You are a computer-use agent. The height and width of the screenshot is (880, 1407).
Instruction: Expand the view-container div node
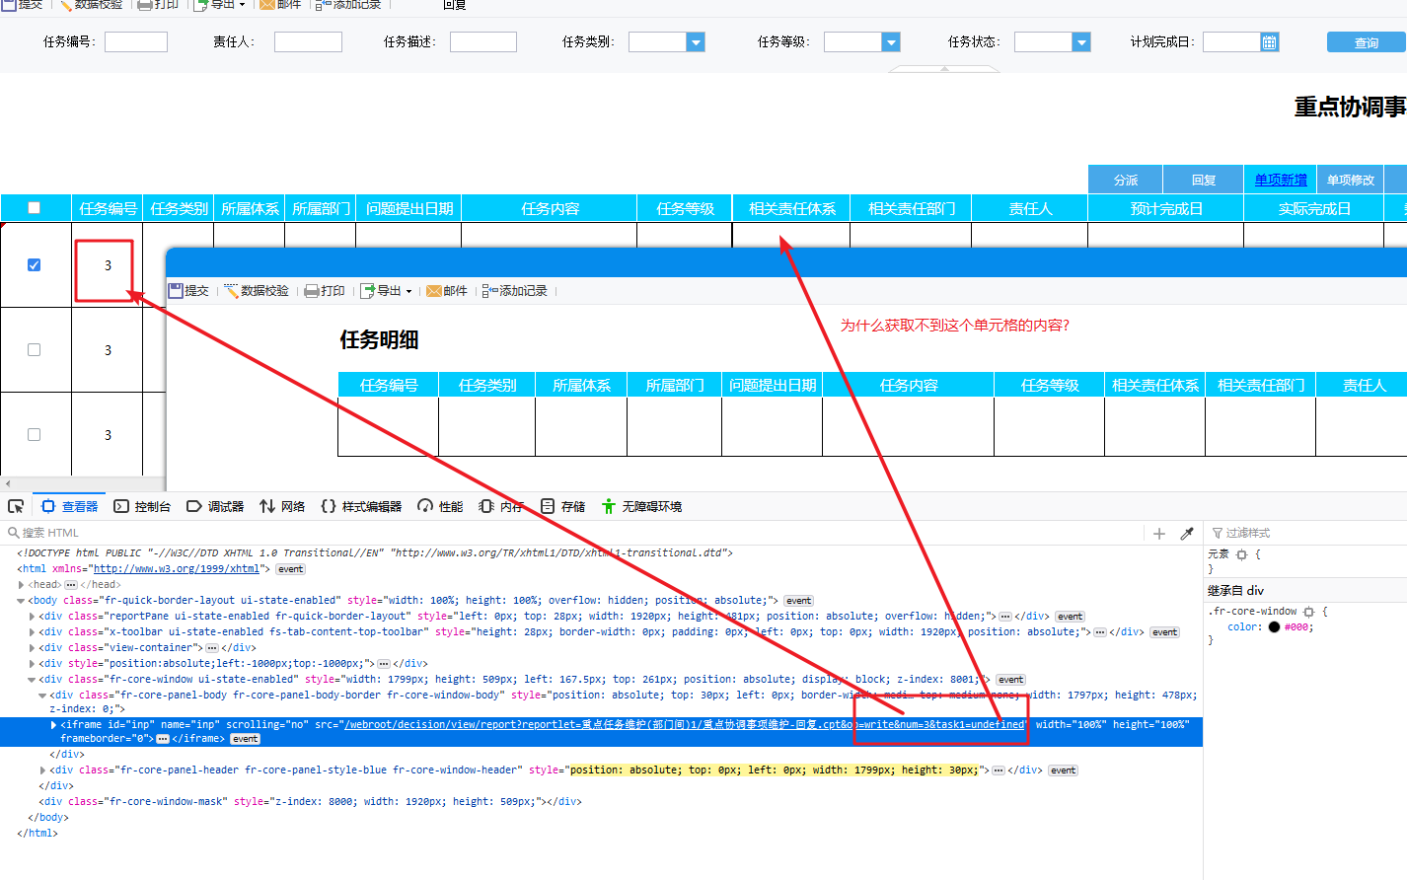click(33, 648)
